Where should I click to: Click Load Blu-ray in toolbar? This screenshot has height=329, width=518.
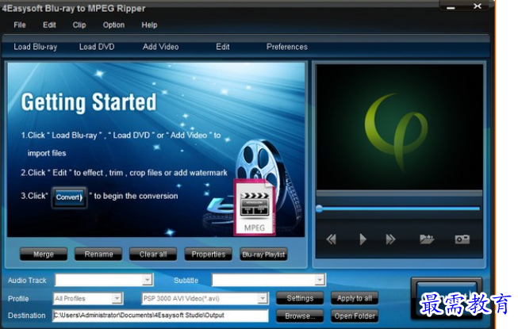(36, 47)
